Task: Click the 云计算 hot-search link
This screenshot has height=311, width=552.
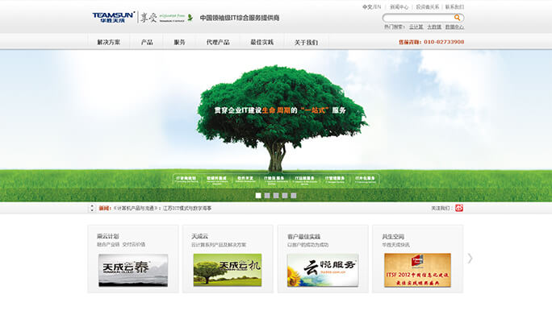Action: tap(416, 27)
